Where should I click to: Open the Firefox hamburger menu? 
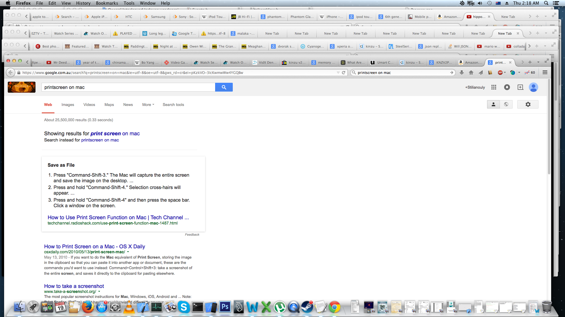(545, 72)
